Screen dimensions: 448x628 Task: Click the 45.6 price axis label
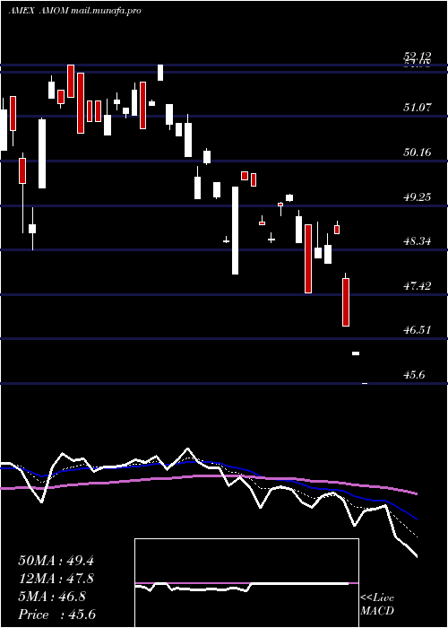[x=414, y=375]
